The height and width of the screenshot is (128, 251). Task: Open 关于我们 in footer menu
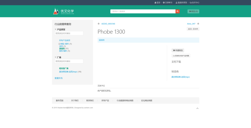75,101
